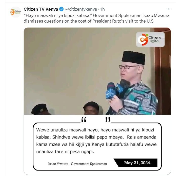The width and height of the screenshot is (181, 176).
Task: Click the blue verified badge
Action: [62, 9]
